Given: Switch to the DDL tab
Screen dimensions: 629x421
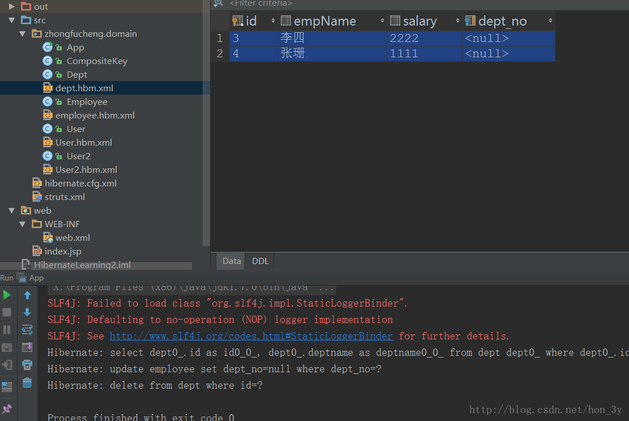Looking at the screenshot, I should pos(260,261).
